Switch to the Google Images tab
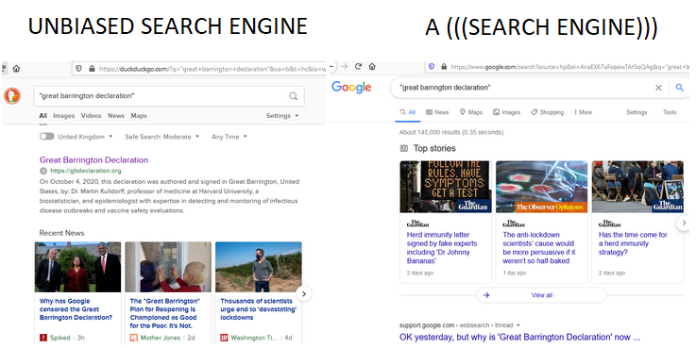Viewport: 696px width, 348px height. pyautogui.click(x=506, y=112)
